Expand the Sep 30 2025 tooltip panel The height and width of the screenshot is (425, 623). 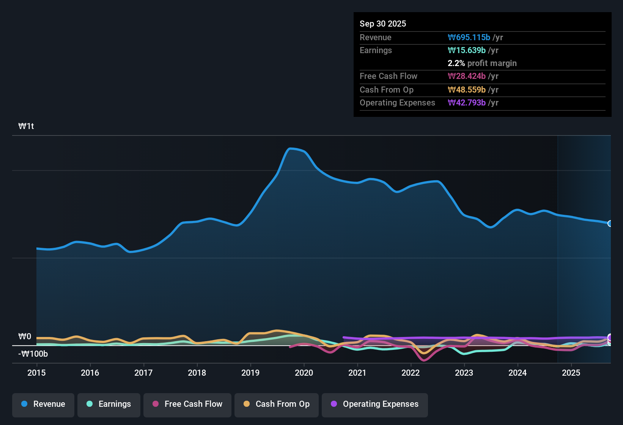(x=383, y=24)
